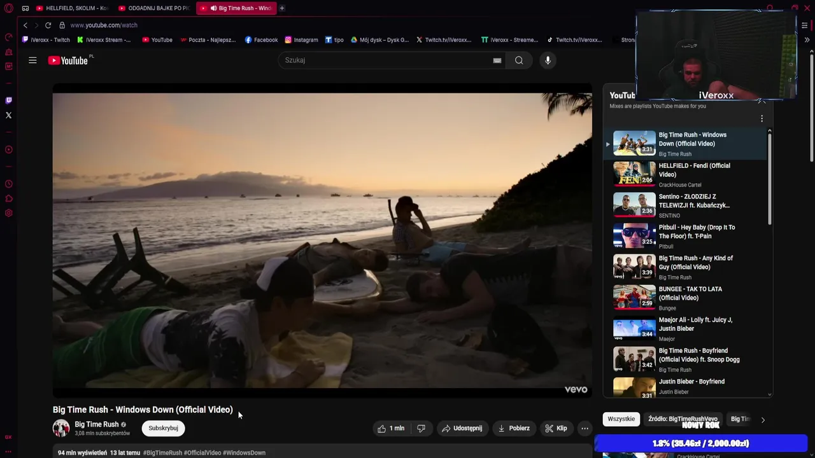Open Big Time Rush channel avatar
Viewport: 815px width, 458px height.
[x=61, y=428]
